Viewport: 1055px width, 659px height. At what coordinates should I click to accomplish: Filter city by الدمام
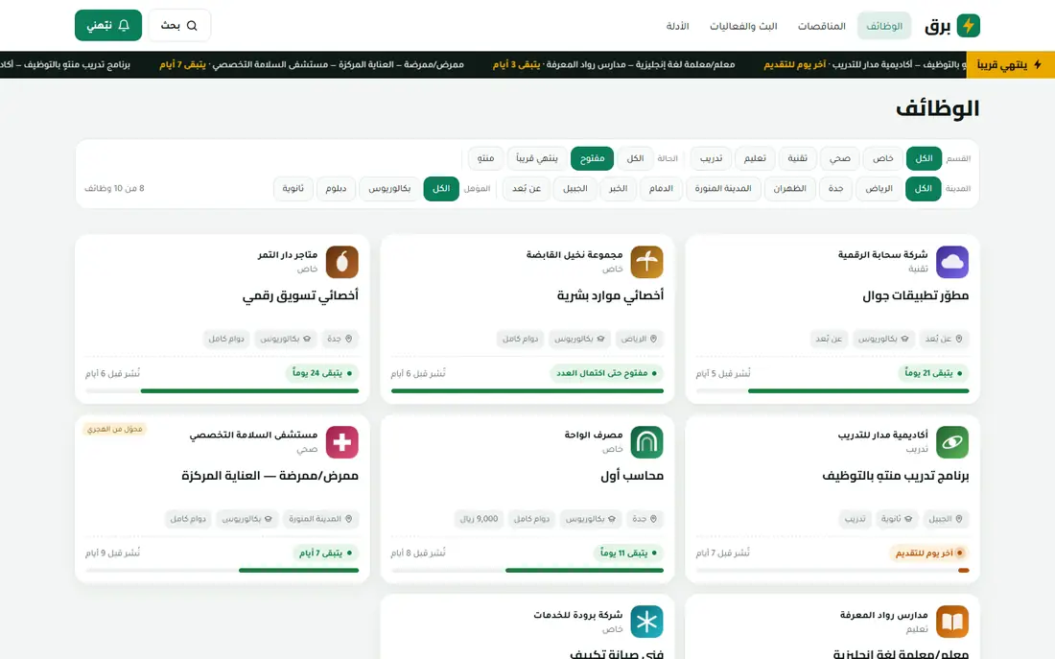661,188
